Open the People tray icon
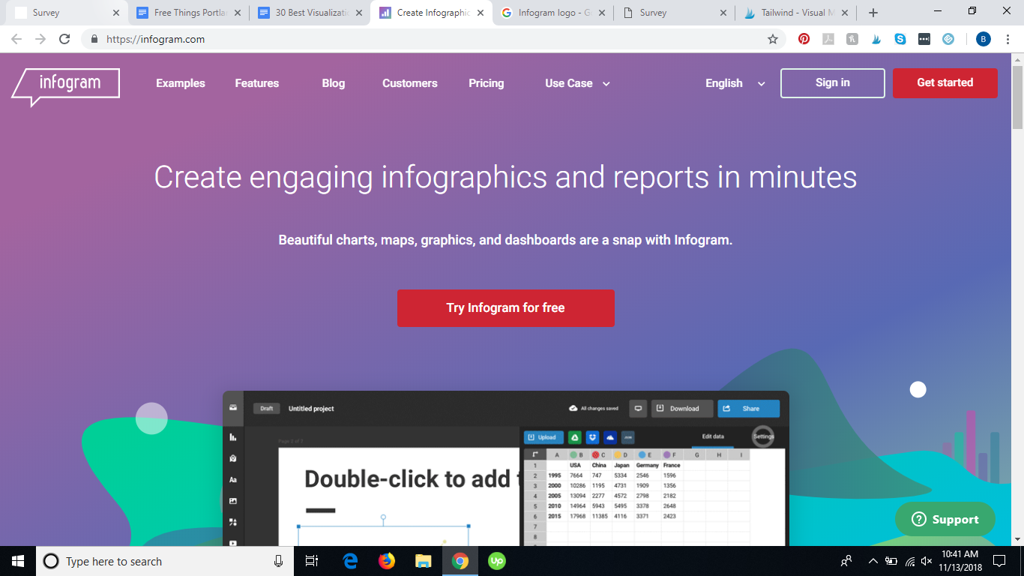Viewport: 1024px width, 576px height. pos(846,561)
